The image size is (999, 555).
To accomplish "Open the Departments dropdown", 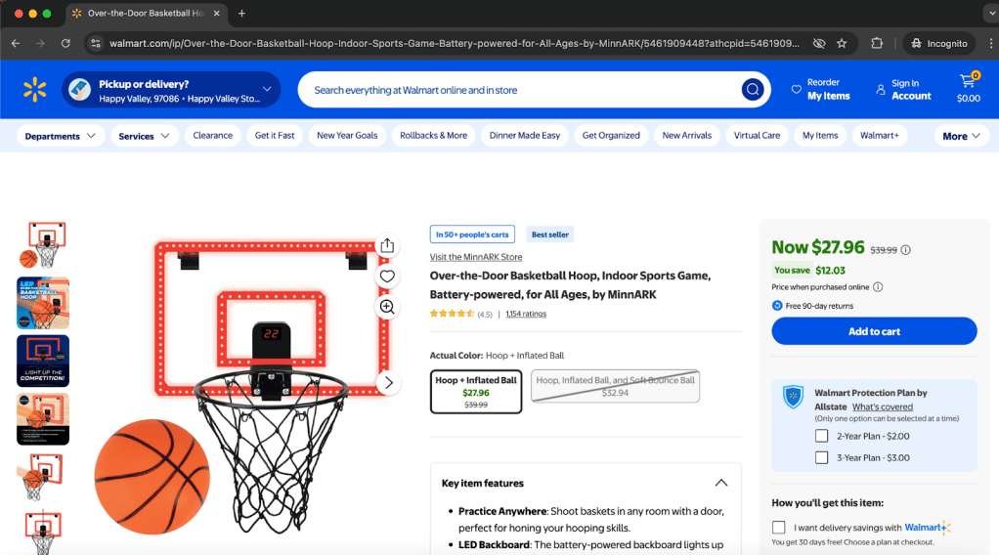I will click(x=60, y=136).
